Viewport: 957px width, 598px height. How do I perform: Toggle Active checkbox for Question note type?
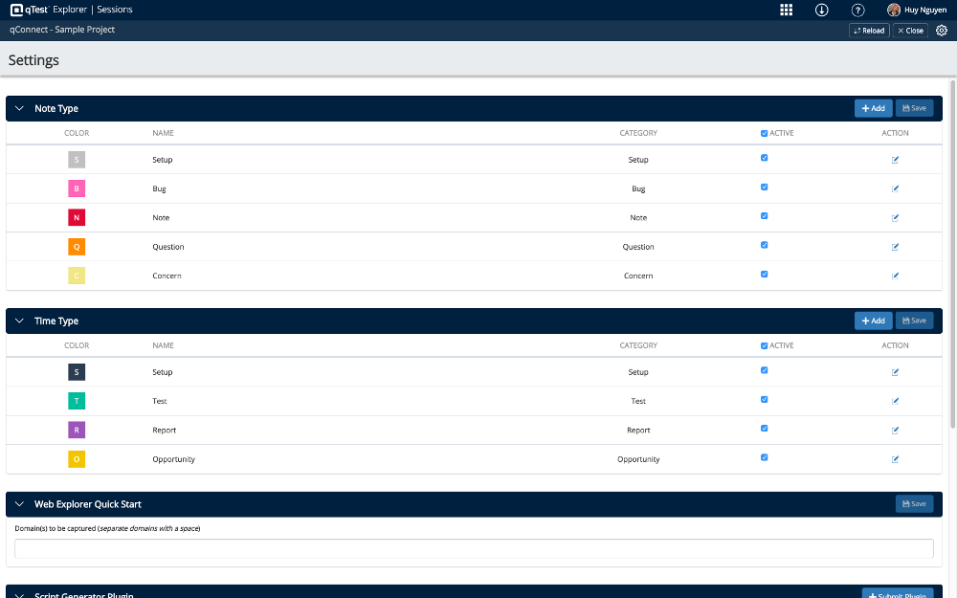point(764,245)
